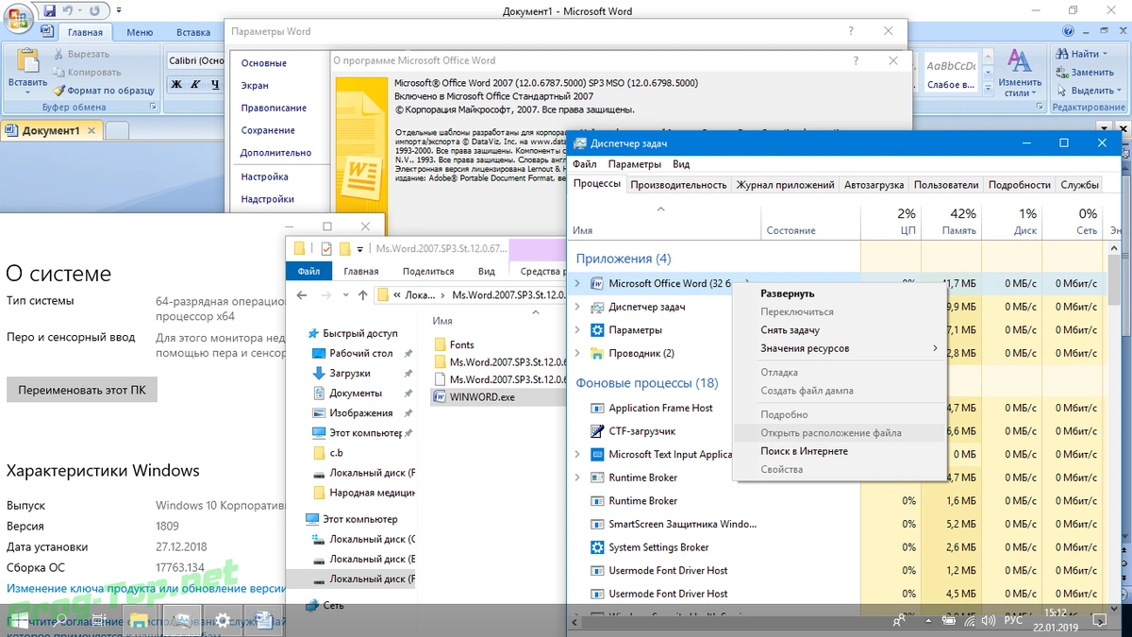Expand Диспетчер задач process group
The width and height of the screenshot is (1132, 637).
(577, 307)
